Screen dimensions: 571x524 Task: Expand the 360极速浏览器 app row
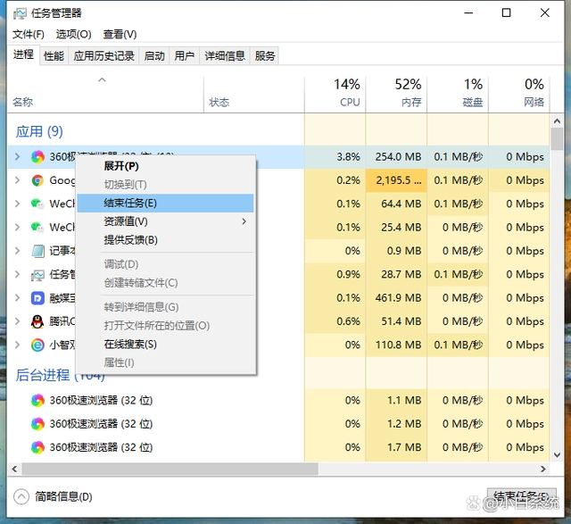click(x=17, y=157)
